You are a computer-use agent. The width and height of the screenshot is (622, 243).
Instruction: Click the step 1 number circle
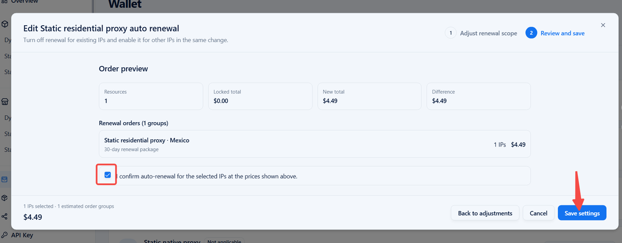tap(450, 33)
